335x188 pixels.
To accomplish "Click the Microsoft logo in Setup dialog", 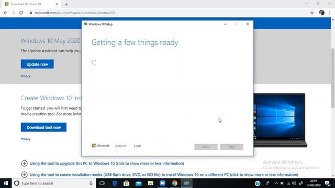I will 100,146.
